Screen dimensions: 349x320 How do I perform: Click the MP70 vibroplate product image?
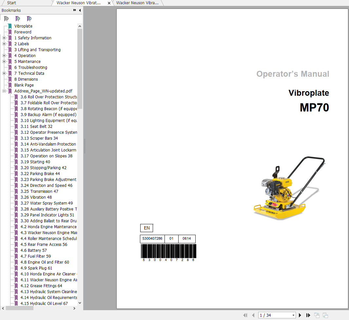click(289, 188)
